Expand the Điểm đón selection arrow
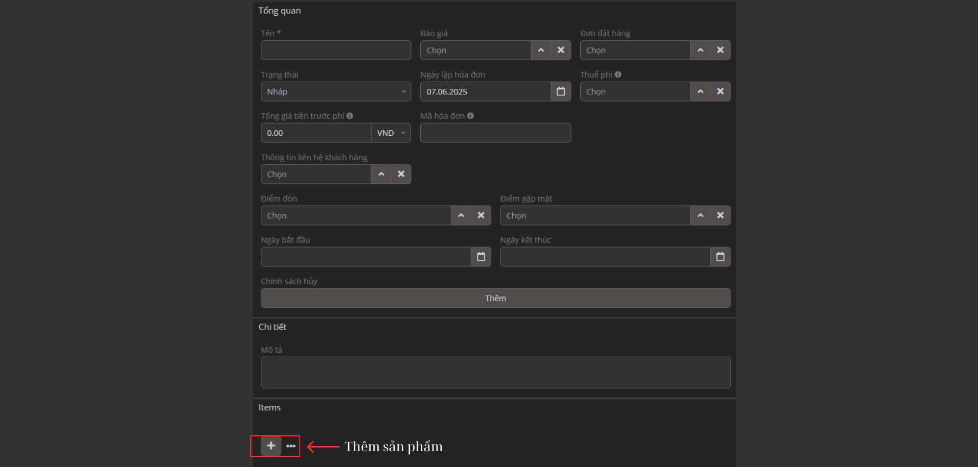978x467 pixels. click(x=461, y=215)
